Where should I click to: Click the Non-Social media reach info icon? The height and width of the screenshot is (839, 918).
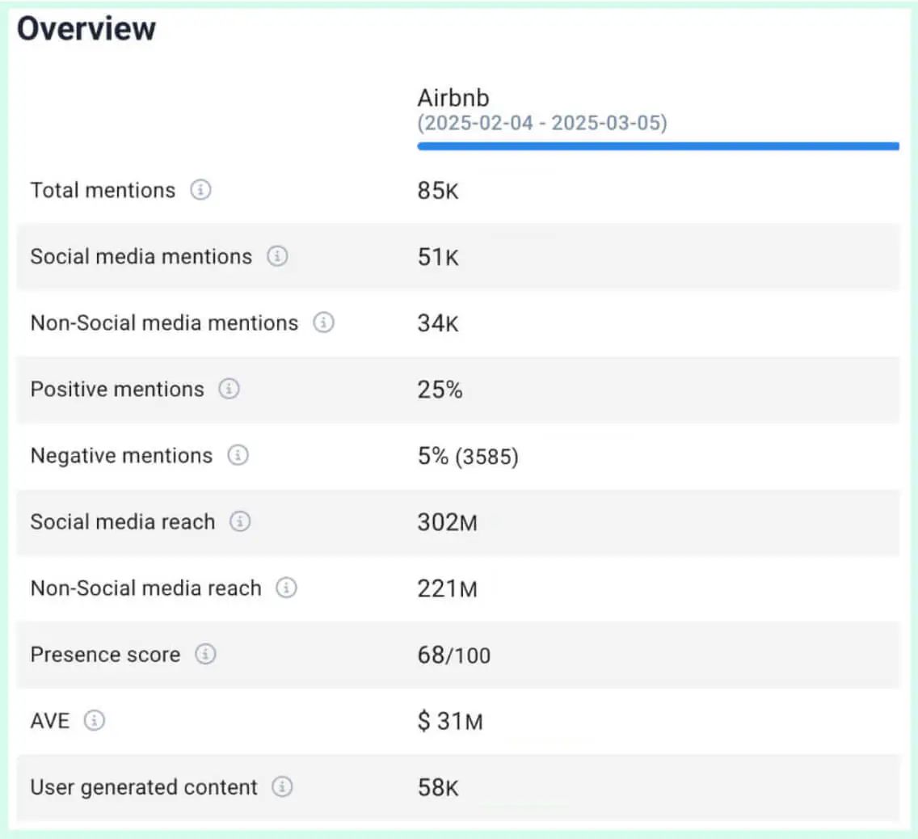tap(286, 588)
